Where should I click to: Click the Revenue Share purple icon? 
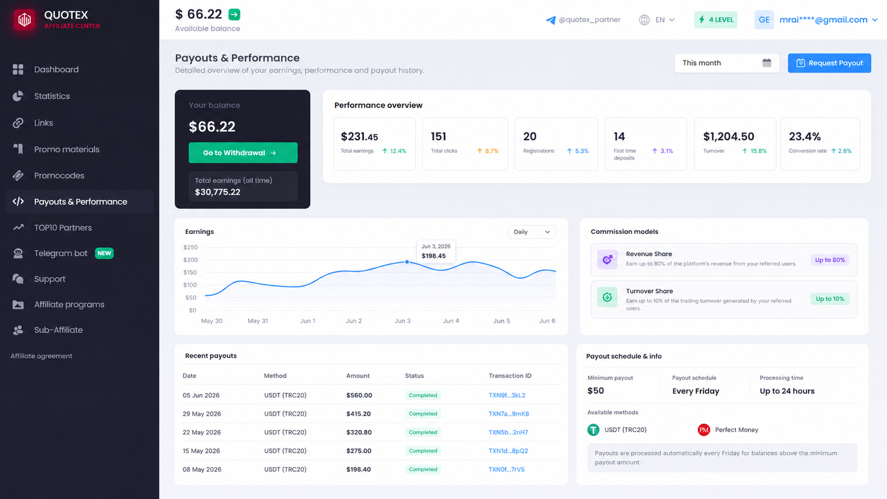[x=607, y=259]
